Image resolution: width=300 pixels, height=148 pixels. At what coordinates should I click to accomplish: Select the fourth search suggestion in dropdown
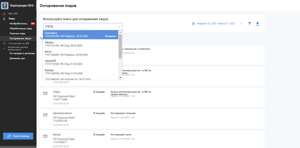coord(80,62)
